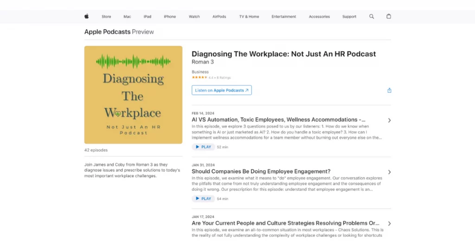Screen dimensions: 475x248
Task: Open Are Your Current People and Culture Strategies
Action: (285, 223)
